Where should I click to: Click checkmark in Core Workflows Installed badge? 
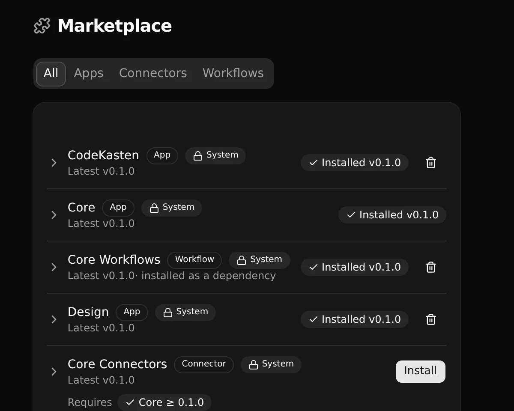(x=313, y=267)
